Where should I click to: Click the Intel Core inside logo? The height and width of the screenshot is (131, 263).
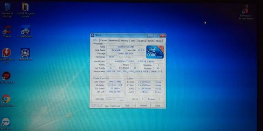tap(155, 52)
